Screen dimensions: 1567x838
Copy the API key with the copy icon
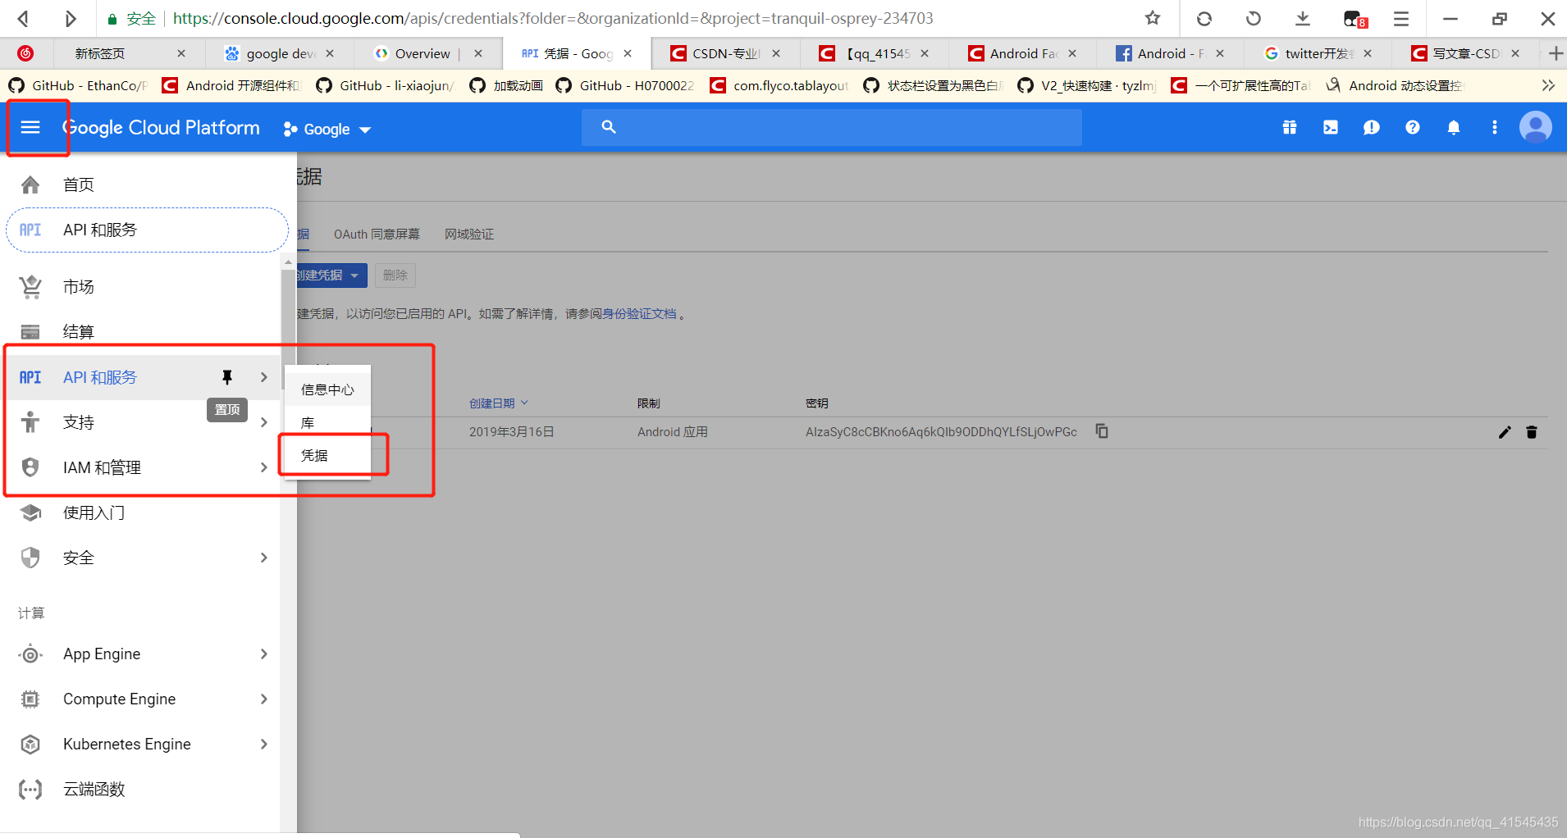1102,431
